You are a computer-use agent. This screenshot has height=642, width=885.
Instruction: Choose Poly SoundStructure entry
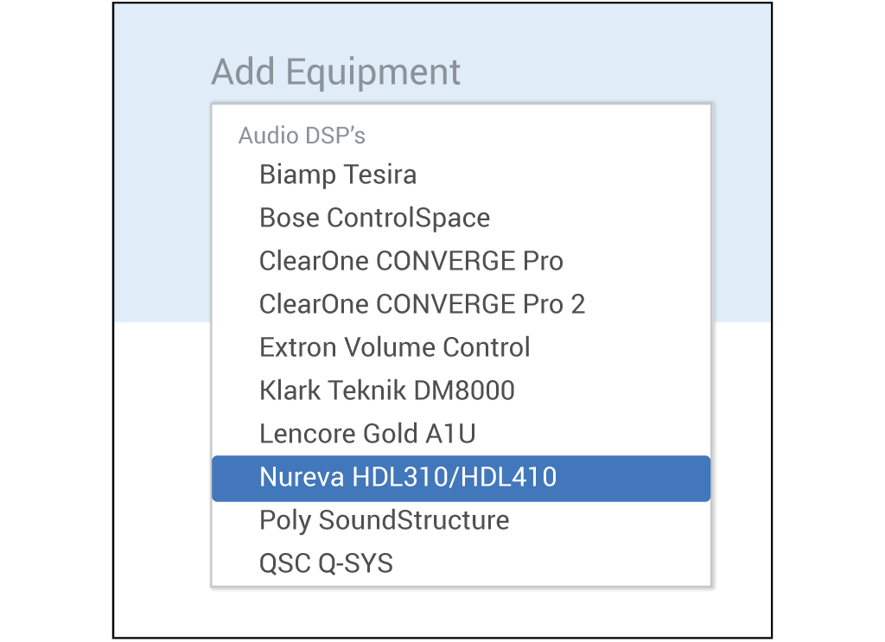(384, 520)
